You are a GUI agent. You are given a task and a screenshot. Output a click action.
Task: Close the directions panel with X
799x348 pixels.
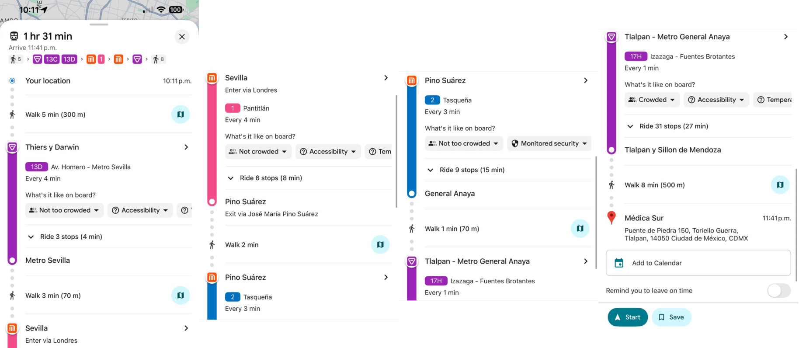[182, 37]
